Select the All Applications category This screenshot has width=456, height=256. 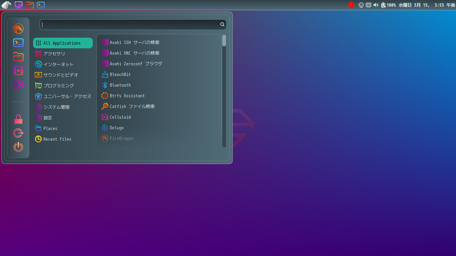coord(63,43)
